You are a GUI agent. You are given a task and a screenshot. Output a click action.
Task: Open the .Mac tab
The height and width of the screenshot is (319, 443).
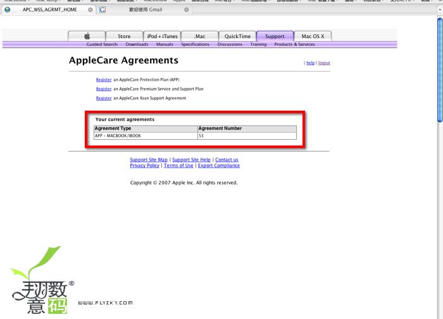pyautogui.click(x=200, y=36)
